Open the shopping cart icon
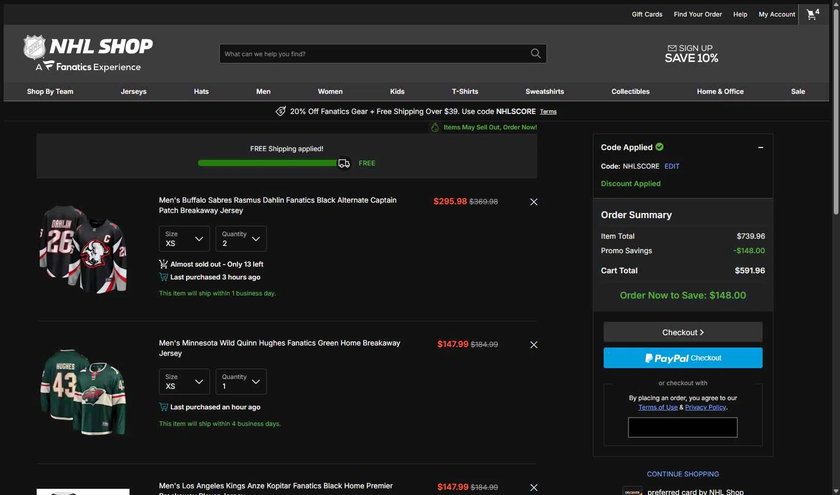840x495 pixels. [x=813, y=14]
